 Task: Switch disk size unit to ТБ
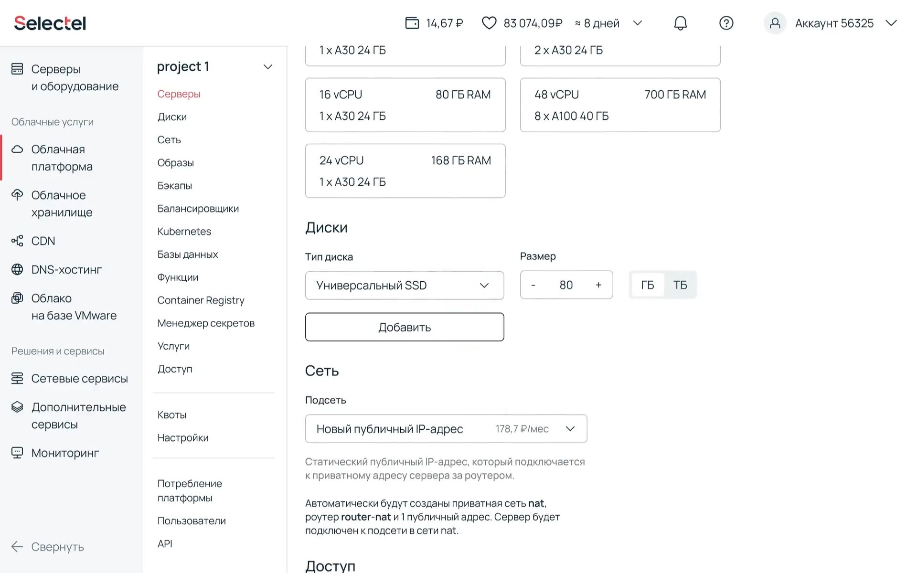[x=680, y=285]
